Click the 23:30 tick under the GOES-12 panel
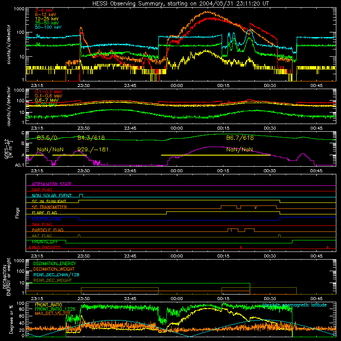The width and height of the screenshot is (341, 341). [84, 171]
